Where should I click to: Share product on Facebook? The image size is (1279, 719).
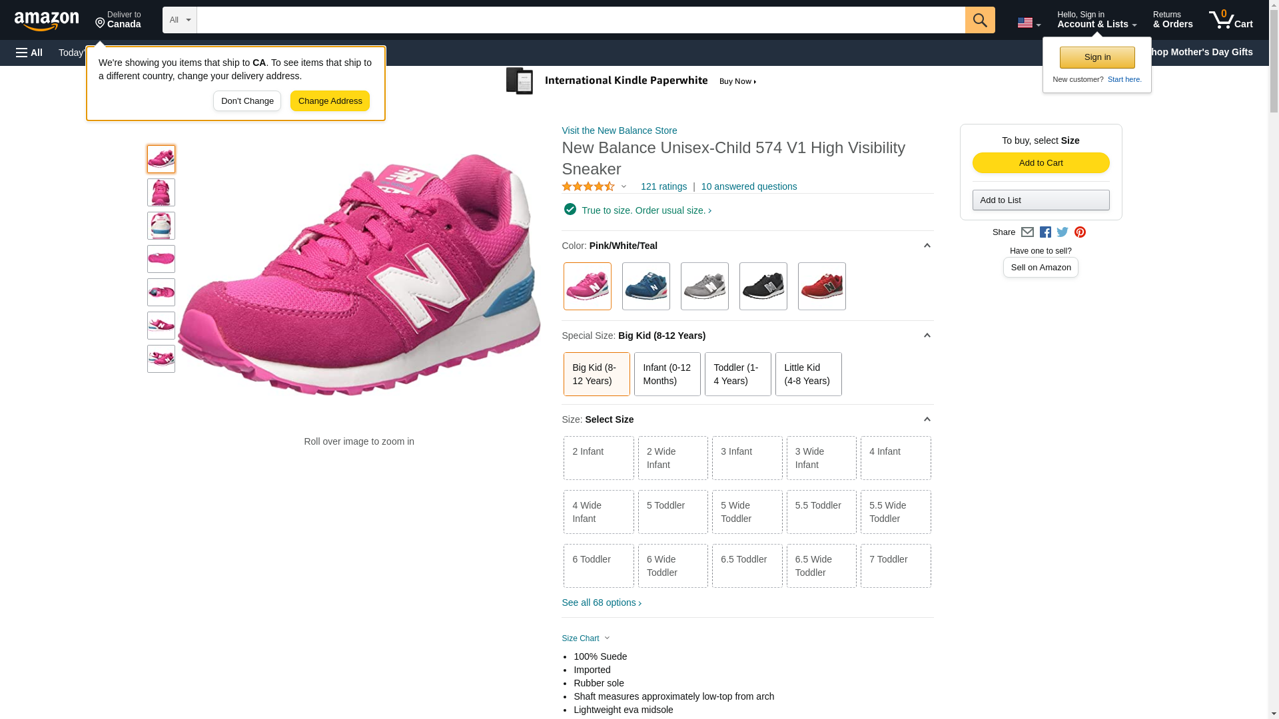tap(1045, 232)
